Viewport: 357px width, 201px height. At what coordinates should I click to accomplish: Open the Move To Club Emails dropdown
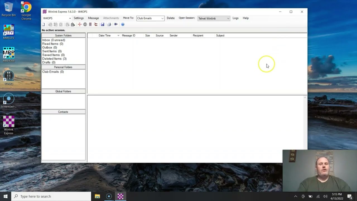(162, 18)
